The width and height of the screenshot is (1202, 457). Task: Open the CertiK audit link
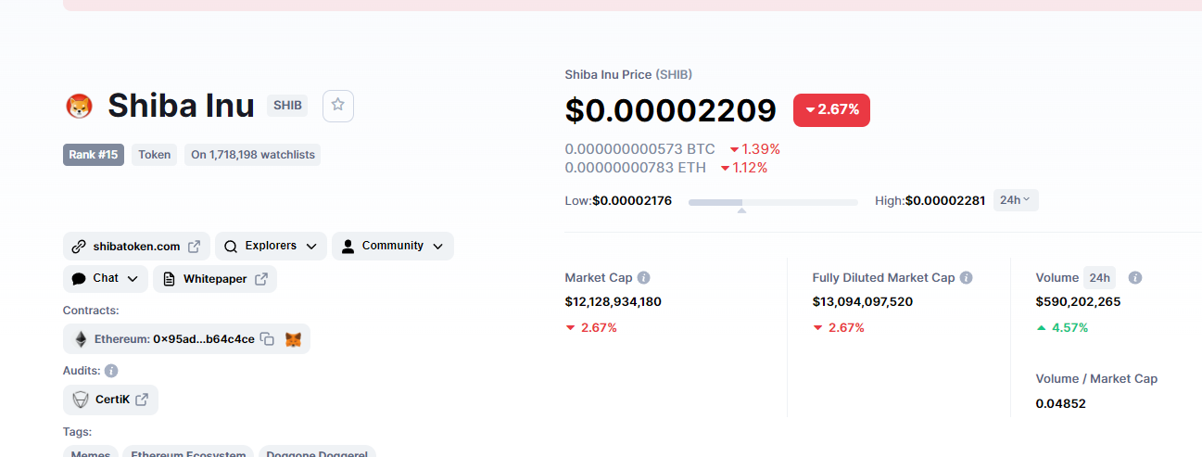tap(110, 400)
